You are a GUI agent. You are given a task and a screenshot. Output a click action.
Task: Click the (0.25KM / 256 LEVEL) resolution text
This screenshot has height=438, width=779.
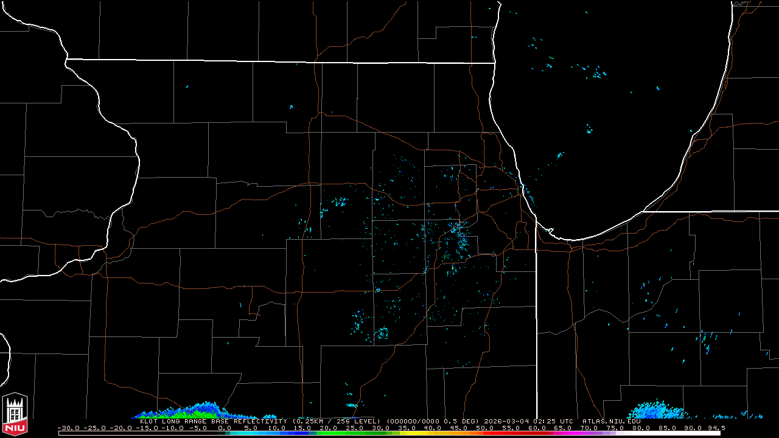336,421
